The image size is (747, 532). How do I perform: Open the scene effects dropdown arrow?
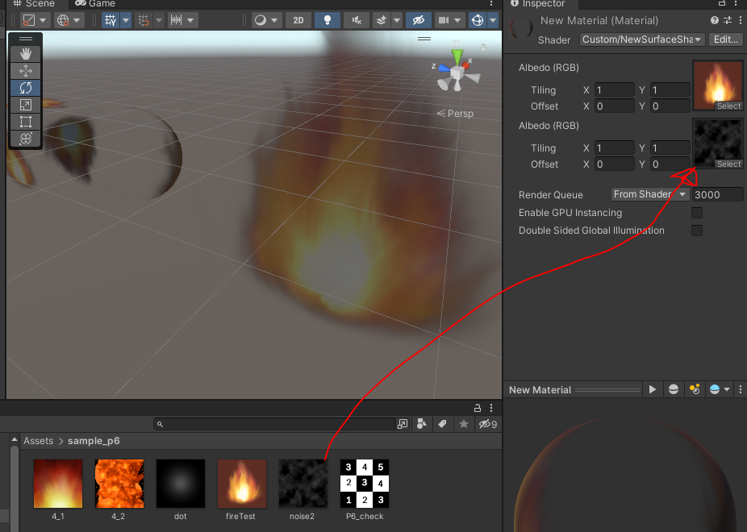pyautogui.click(x=396, y=20)
